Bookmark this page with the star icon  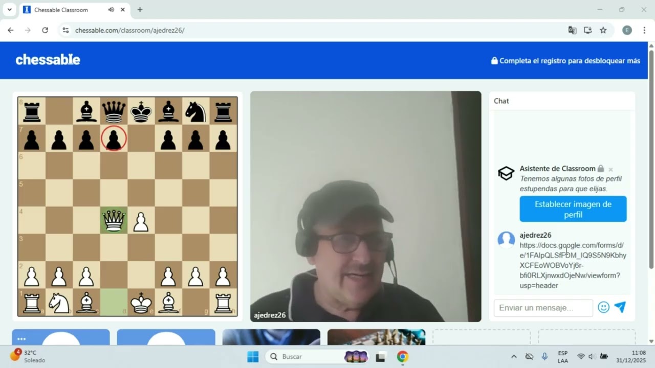pyautogui.click(x=603, y=30)
